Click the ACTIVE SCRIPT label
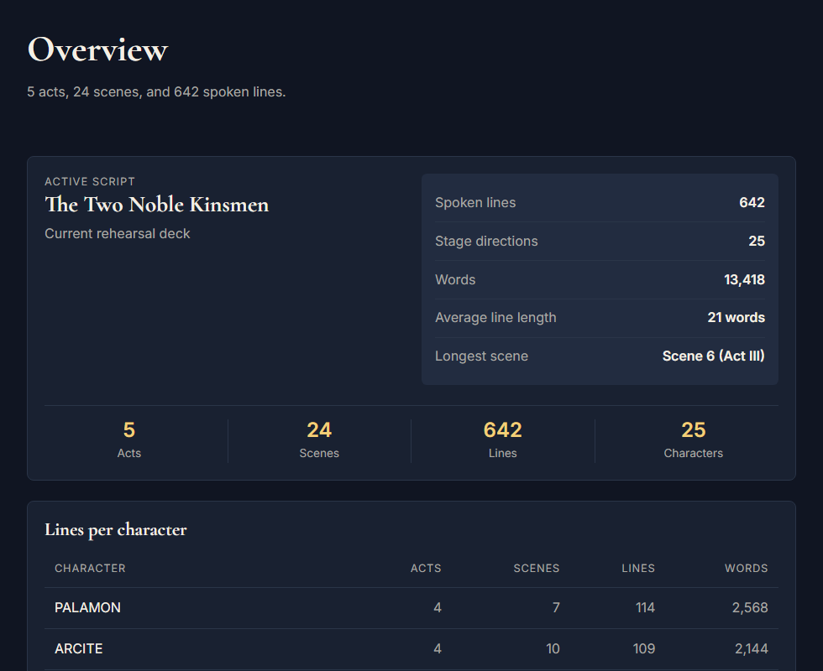Image resolution: width=823 pixels, height=671 pixels. pos(90,181)
